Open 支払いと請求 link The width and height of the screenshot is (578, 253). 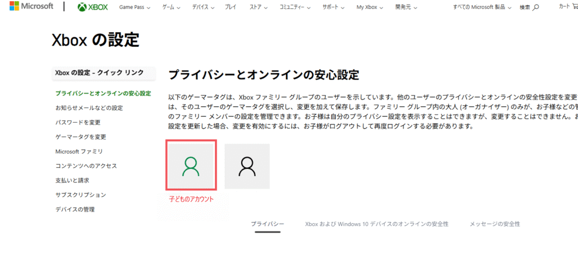point(72,181)
